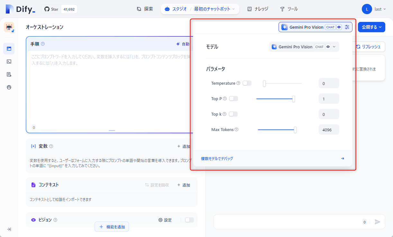Open the last account menu
This screenshot has width=393, height=237.
(380, 9)
